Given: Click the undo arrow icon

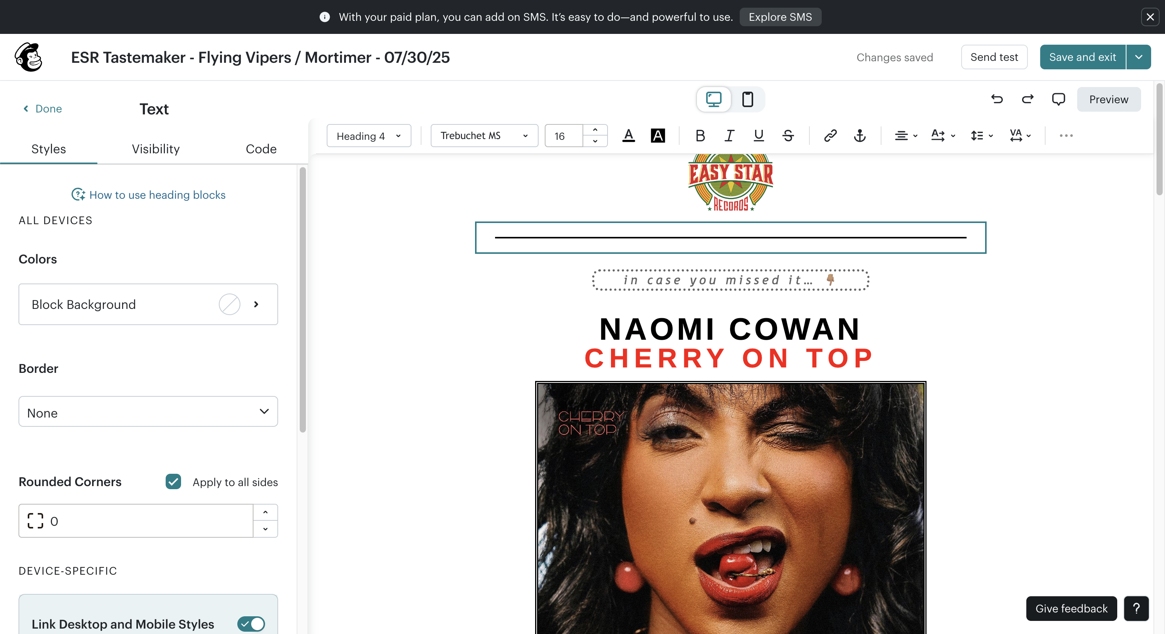Looking at the screenshot, I should coord(997,99).
